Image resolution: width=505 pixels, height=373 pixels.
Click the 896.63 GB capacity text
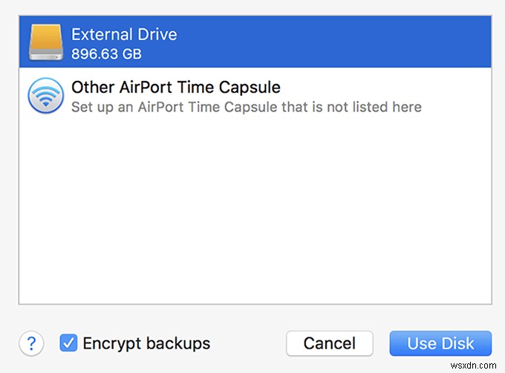tap(106, 53)
